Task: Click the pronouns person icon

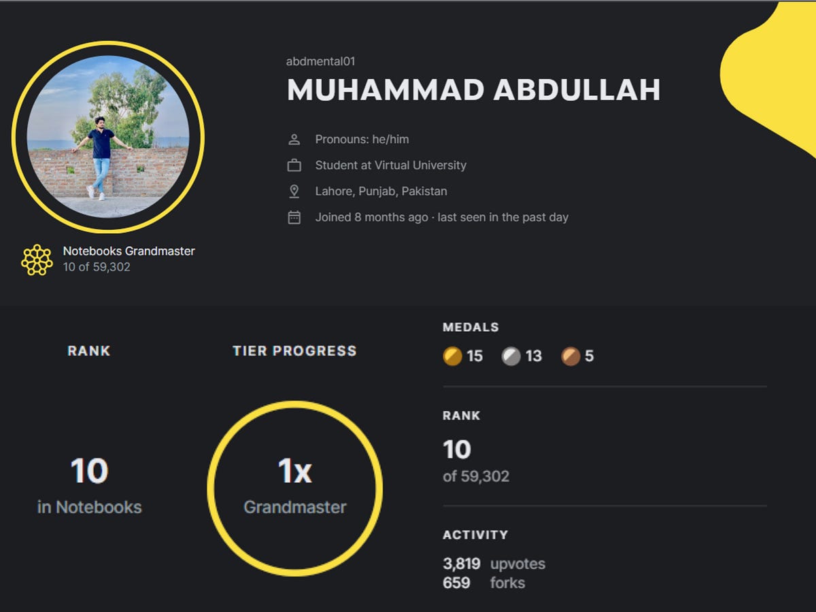Action: point(294,139)
